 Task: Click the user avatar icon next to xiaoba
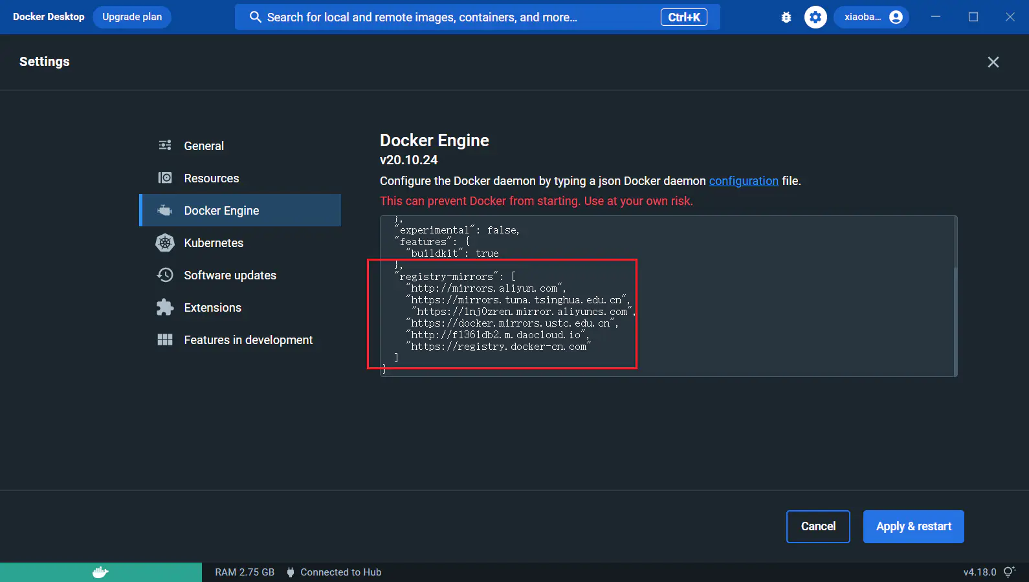(896, 17)
